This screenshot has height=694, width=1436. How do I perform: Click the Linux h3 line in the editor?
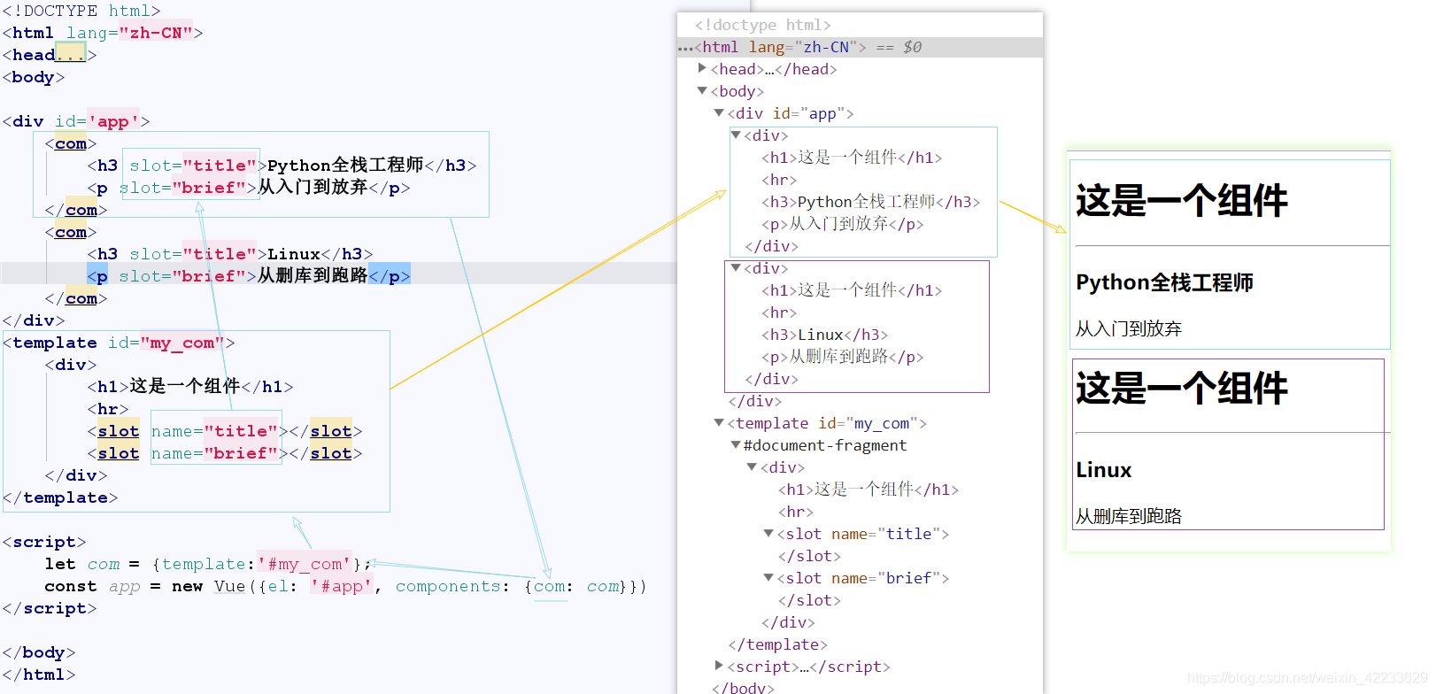(230, 254)
